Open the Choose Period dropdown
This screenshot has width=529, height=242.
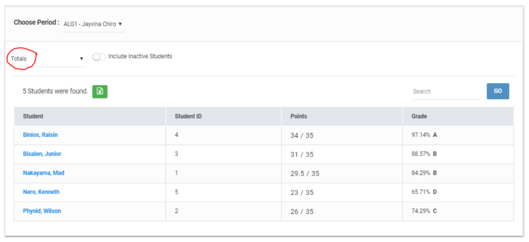[x=93, y=24]
